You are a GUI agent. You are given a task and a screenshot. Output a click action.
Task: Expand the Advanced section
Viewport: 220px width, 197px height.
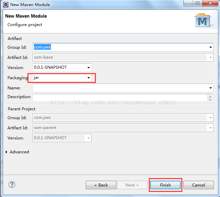pyautogui.click(x=6, y=152)
